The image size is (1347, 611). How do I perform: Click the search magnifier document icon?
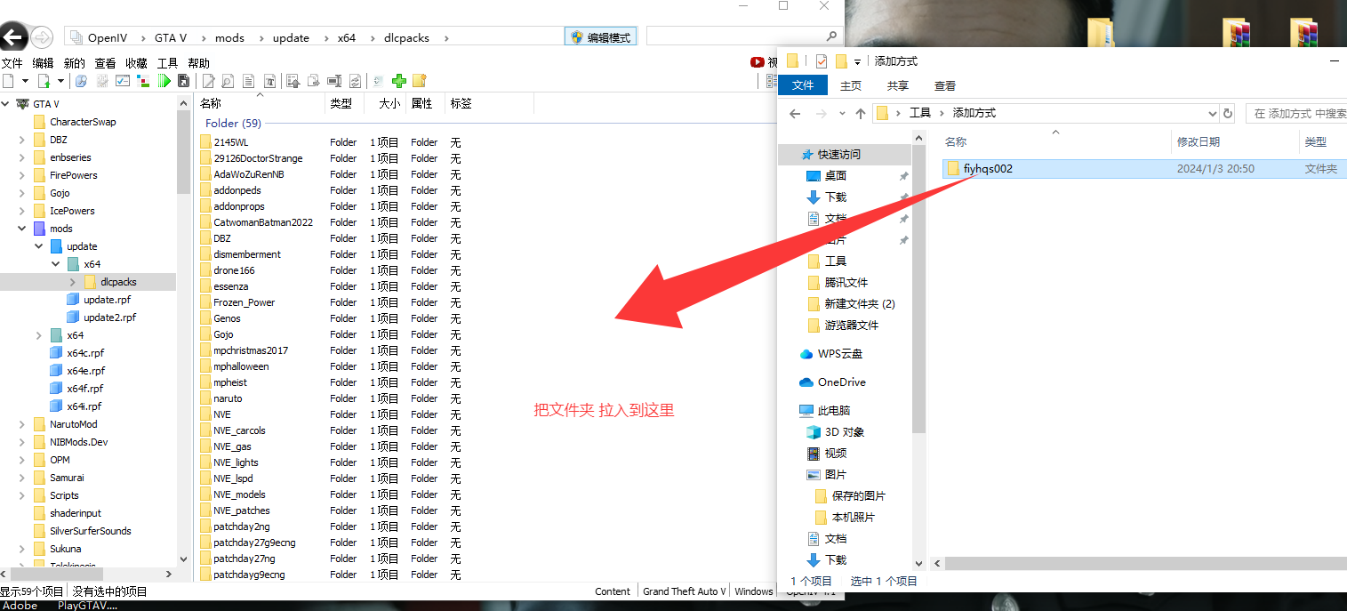point(228,81)
